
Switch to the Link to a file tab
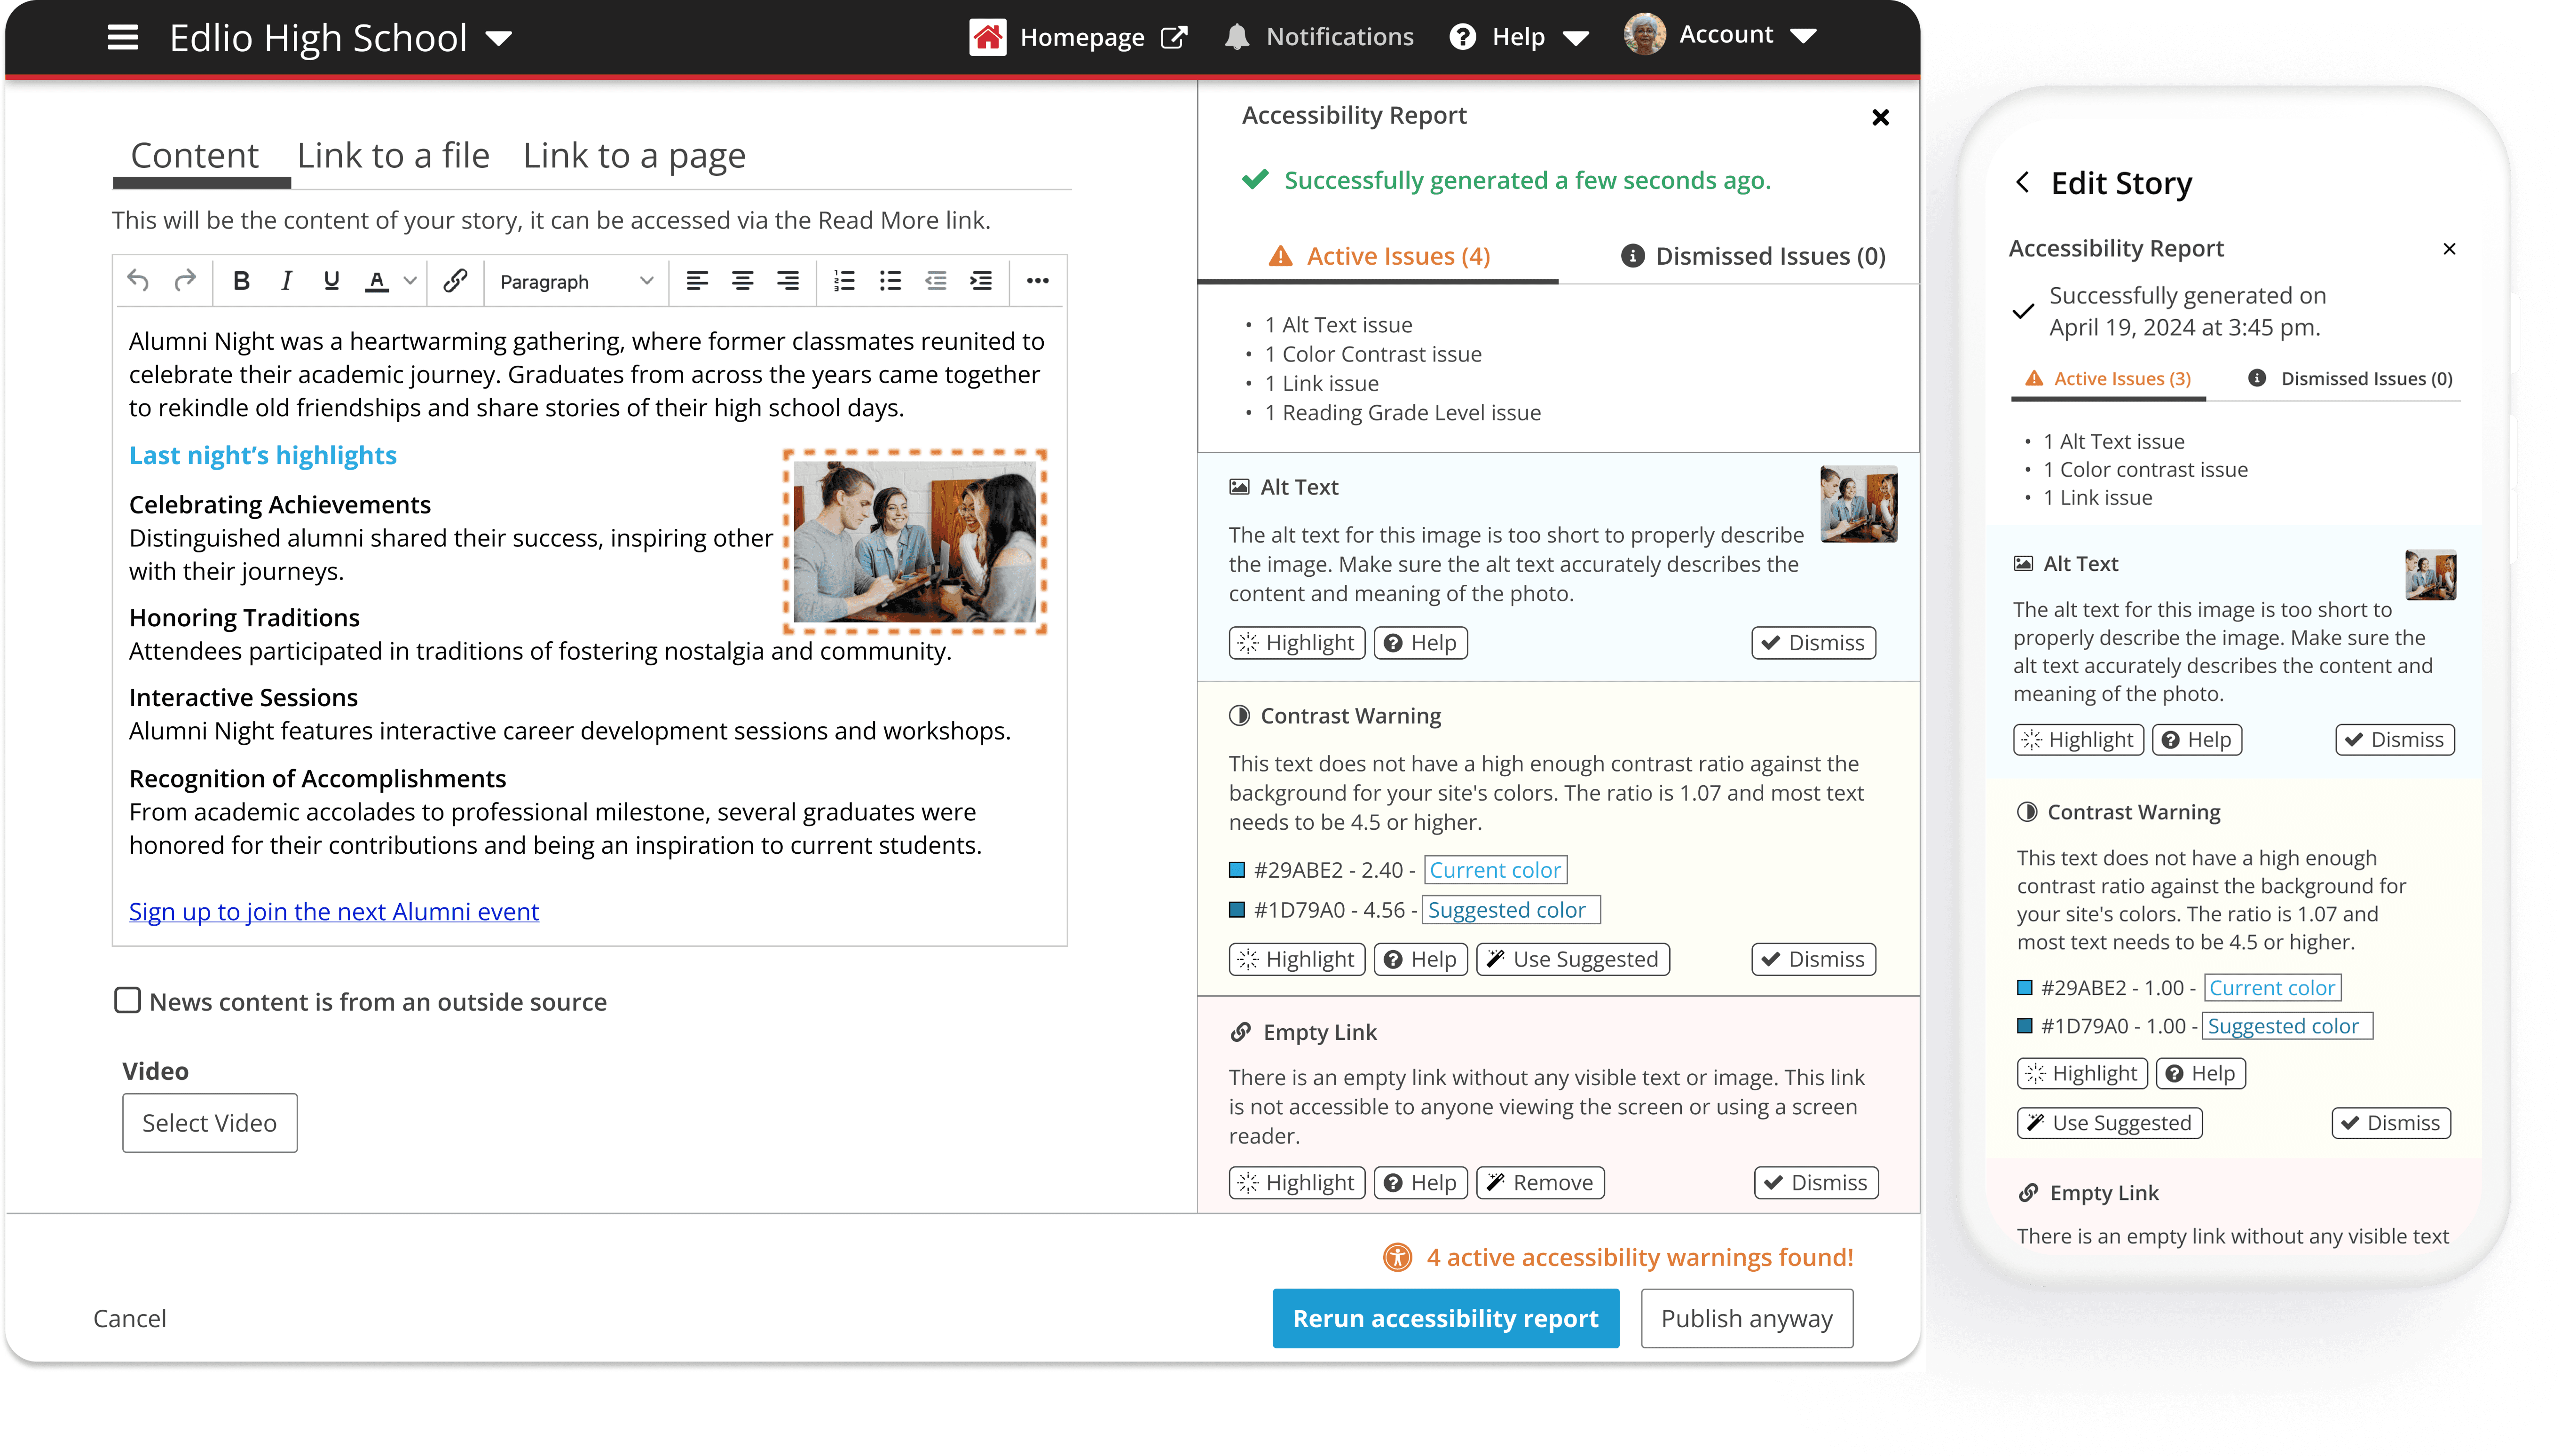click(393, 156)
